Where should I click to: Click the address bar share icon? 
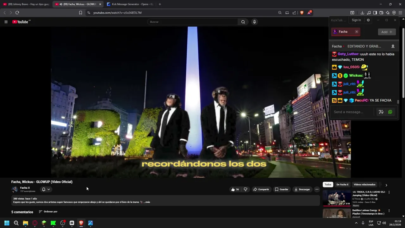point(294,13)
